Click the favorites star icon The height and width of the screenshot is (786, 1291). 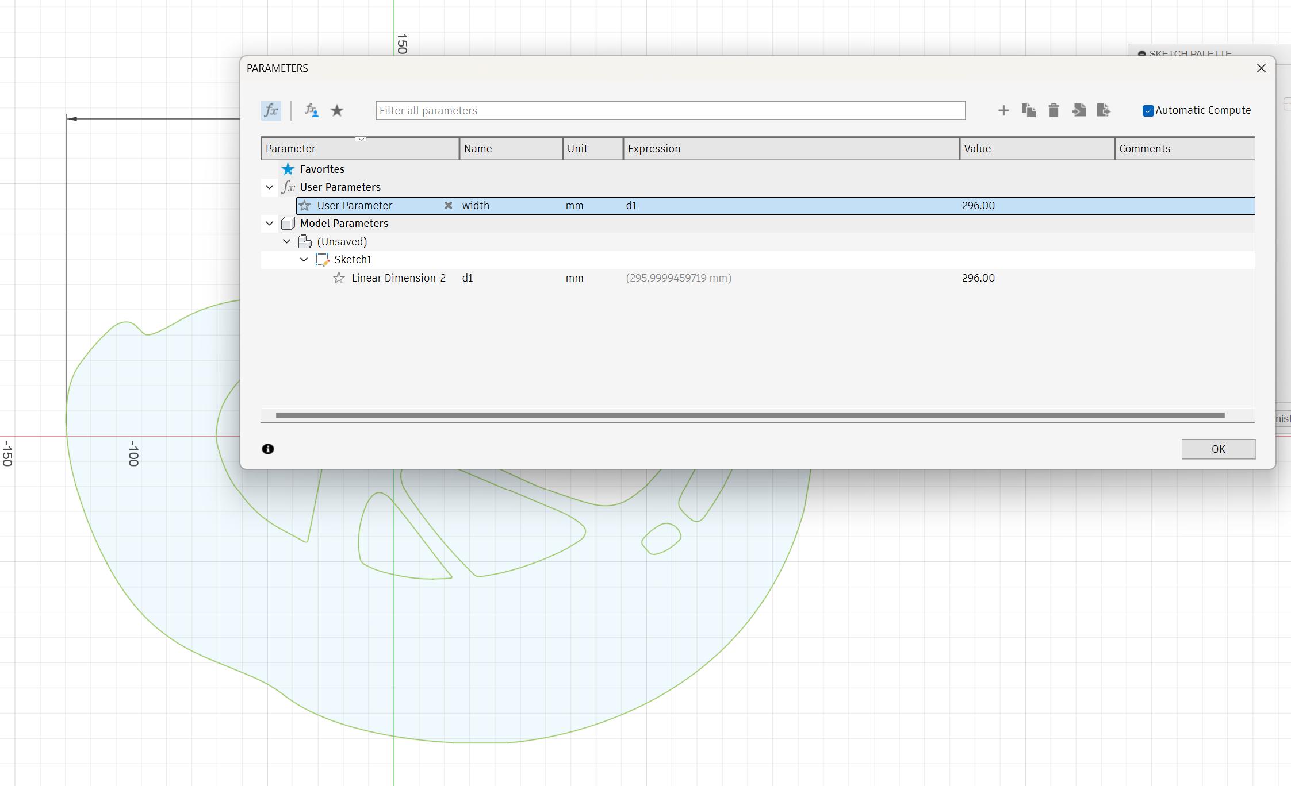click(336, 109)
